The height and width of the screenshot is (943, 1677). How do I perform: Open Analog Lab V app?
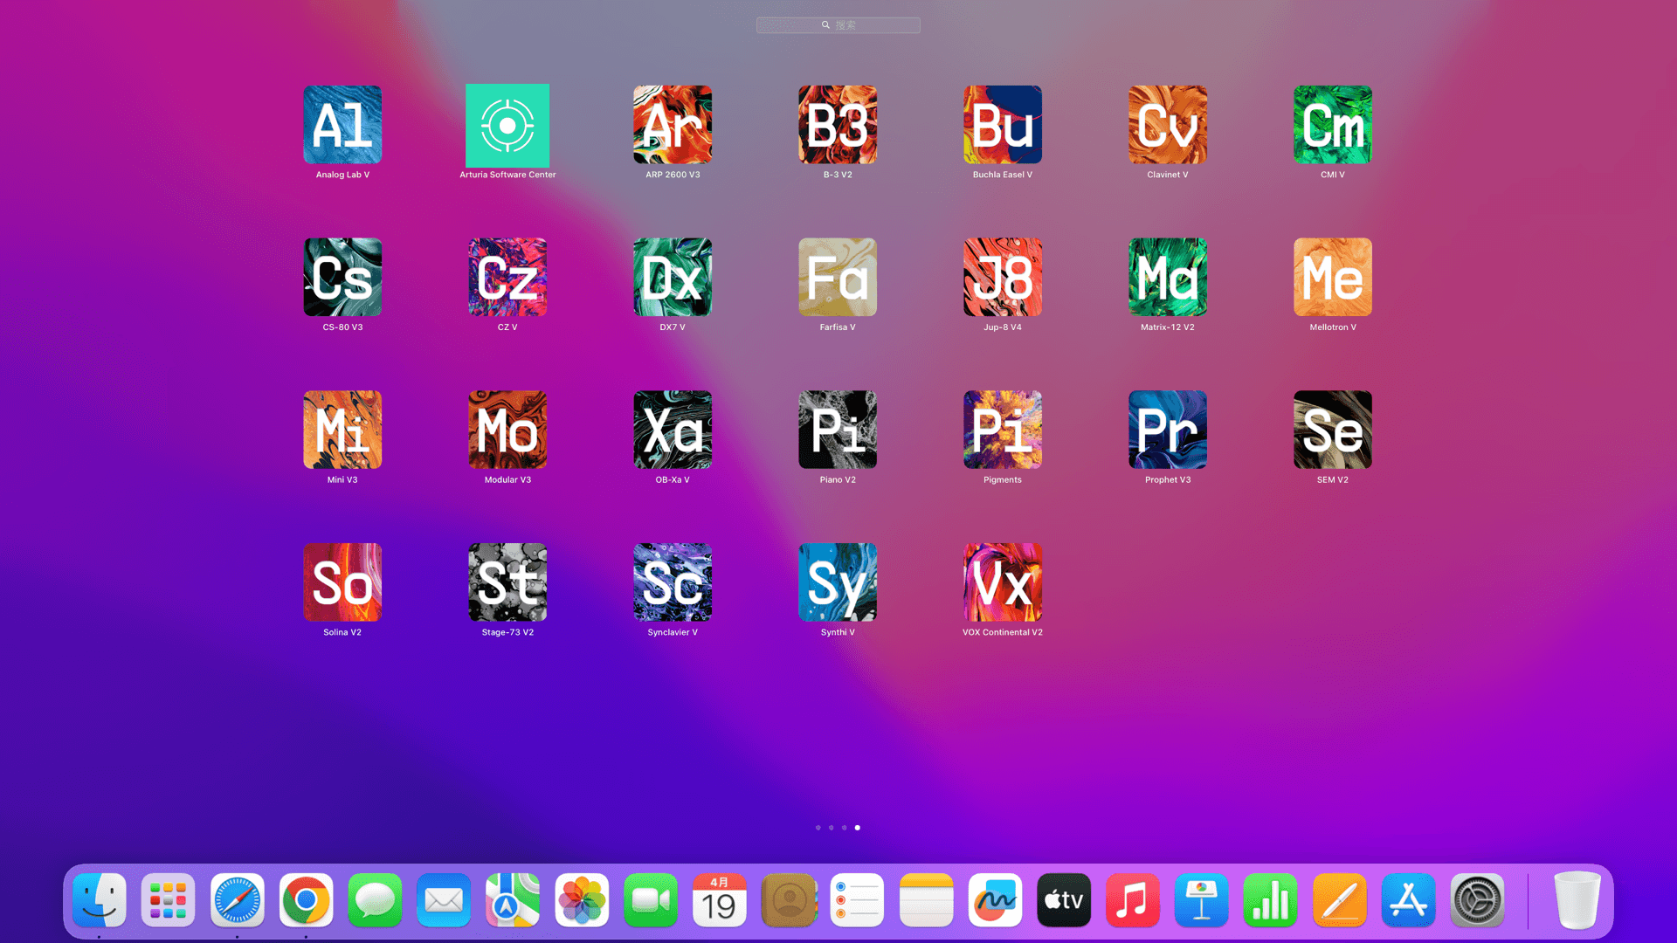click(342, 125)
